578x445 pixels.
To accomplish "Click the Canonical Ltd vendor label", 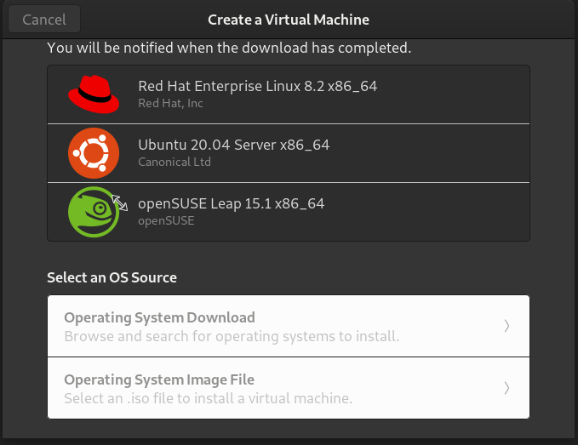I will tap(175, 162).
